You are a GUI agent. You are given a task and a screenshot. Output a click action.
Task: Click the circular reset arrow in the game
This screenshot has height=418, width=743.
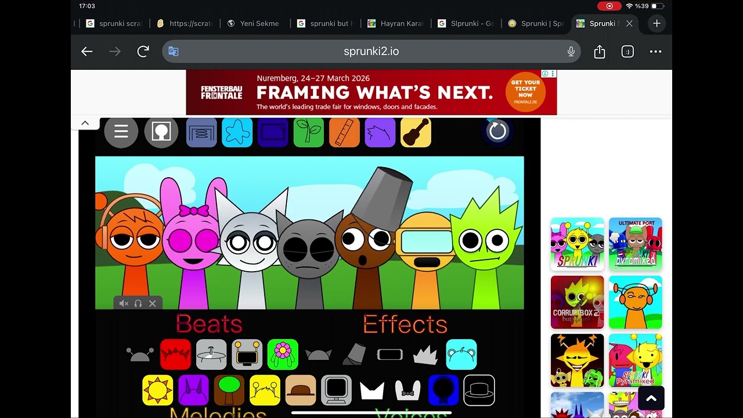[497, 131]
